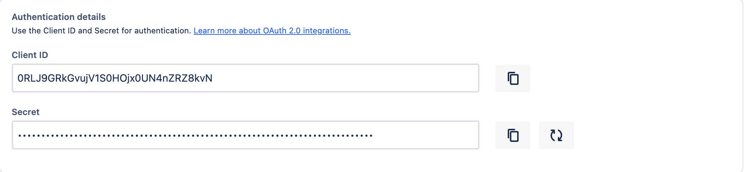Click inside the masked Secret field
The image size is (744, 172).
click(245, 135)
